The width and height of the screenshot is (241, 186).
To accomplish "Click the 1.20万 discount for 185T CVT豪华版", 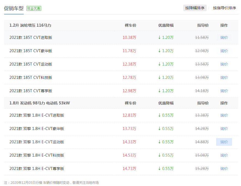I will tap(166, 51).
